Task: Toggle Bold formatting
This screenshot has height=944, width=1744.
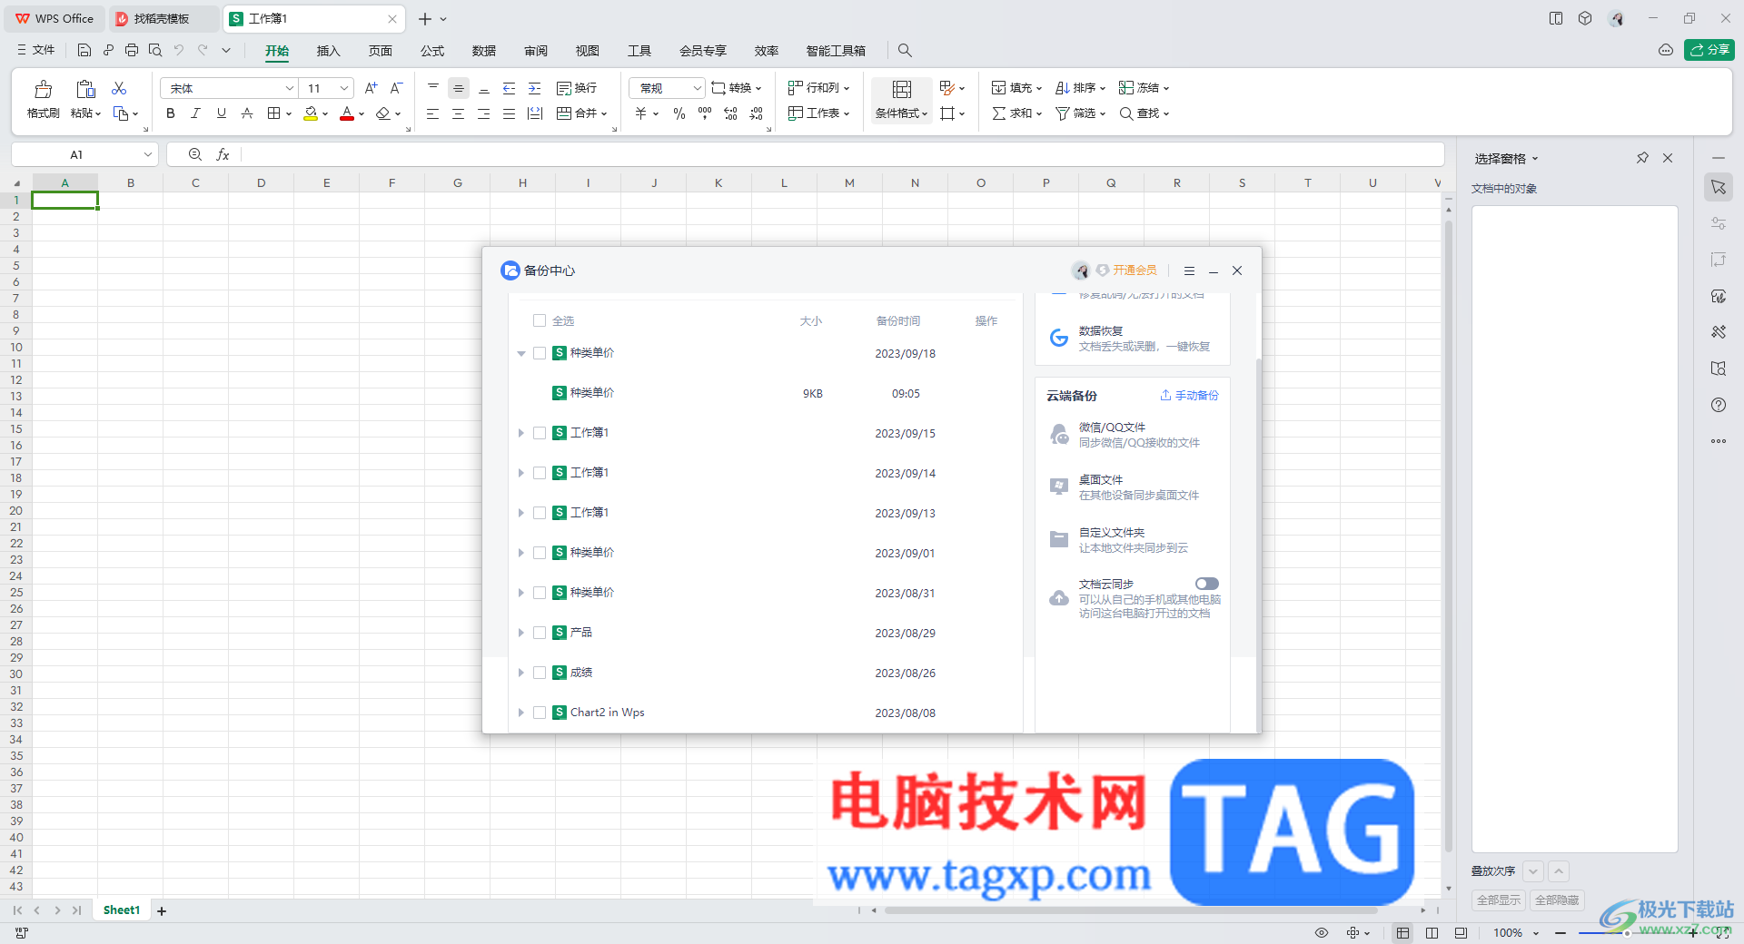Action: point(170,113)
